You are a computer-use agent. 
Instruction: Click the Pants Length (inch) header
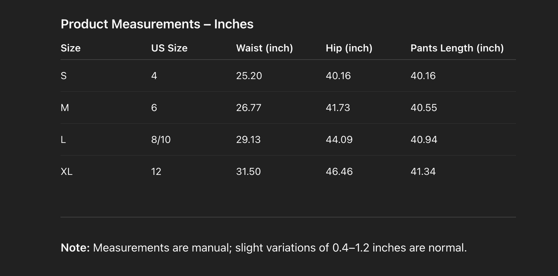(x=457, y=48)
